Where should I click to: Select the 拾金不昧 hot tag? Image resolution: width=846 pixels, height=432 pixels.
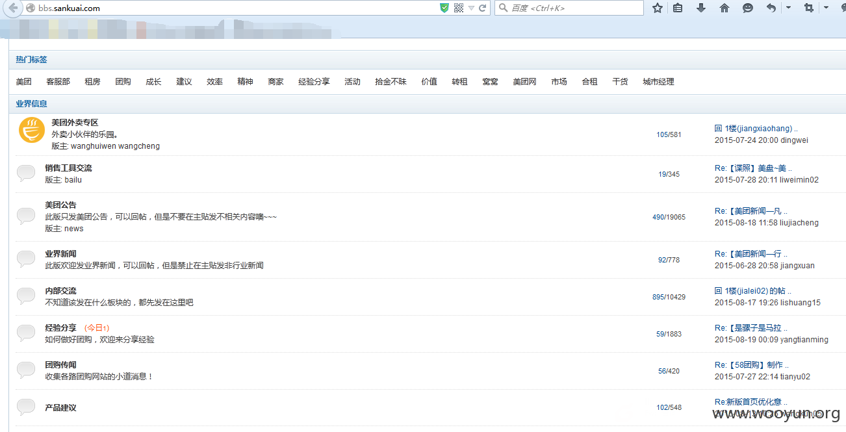391,82
